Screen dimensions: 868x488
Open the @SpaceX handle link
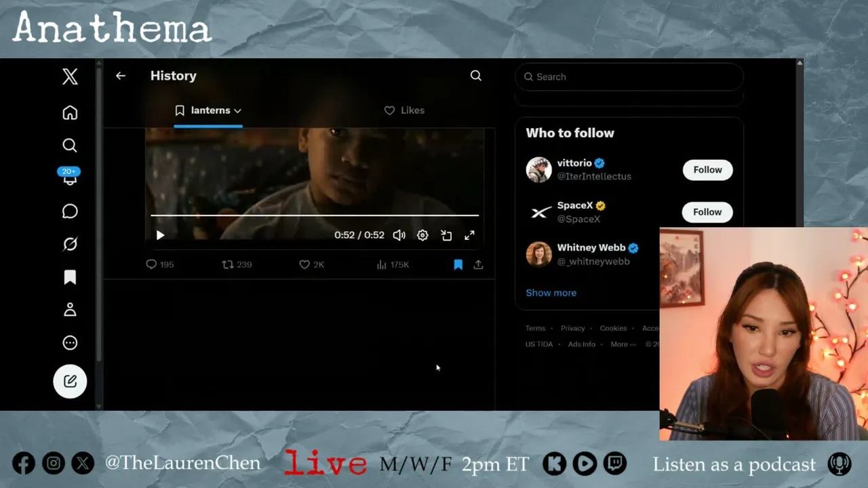click(578, 219)
